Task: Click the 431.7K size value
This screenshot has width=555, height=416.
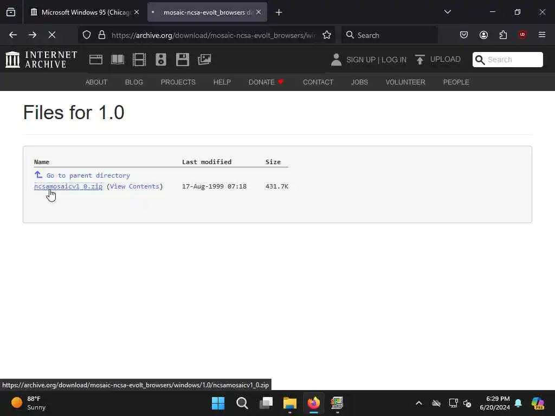Action: click(x=277, y=186)
